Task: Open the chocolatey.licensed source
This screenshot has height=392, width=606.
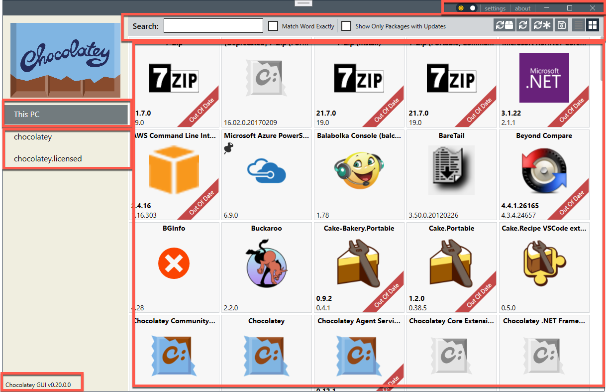Action: [x=48, y=159]
